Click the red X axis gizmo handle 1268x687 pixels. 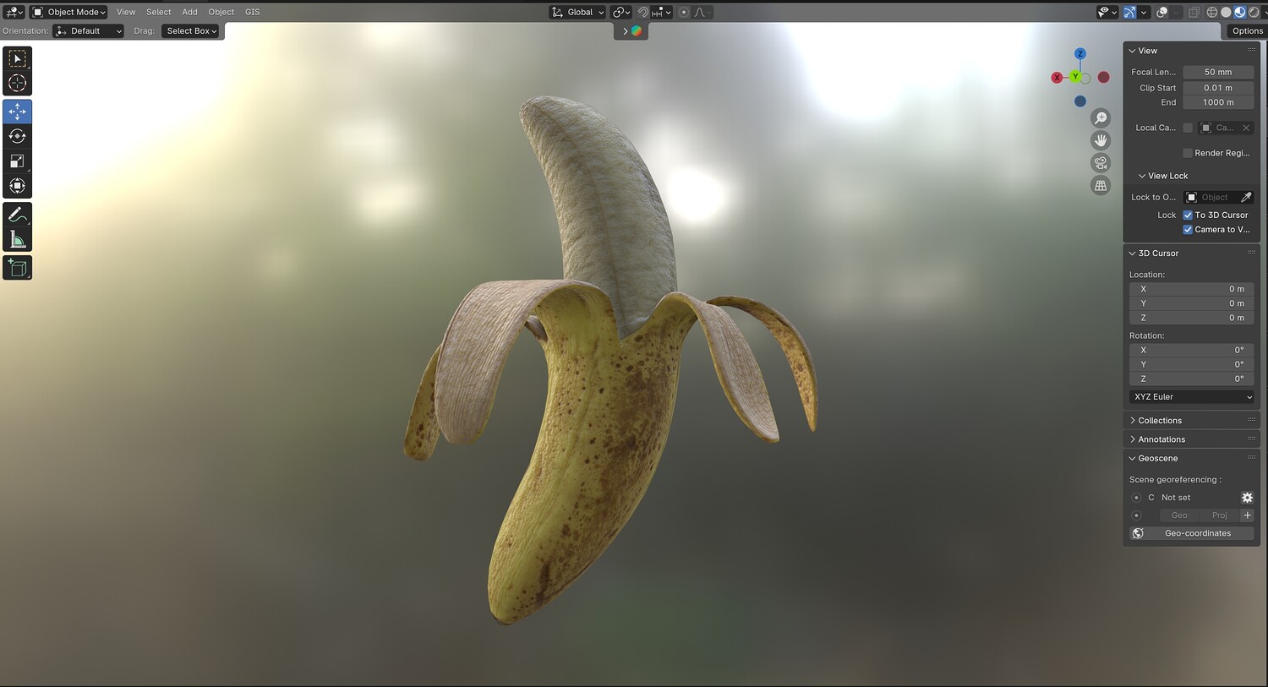pos(1057,78)
